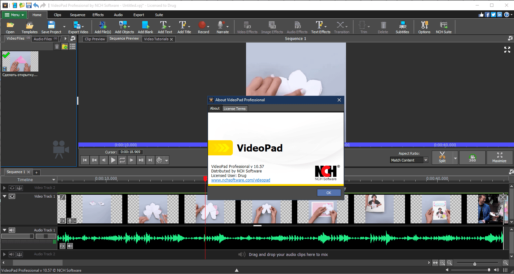Click the Save Project icon
This screenshot has height=274, width=514.
pyautogui.click(x=51, y=27)
